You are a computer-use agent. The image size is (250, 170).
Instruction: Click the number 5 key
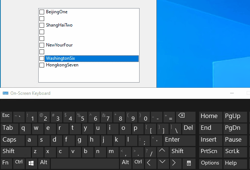pyautogui.click(x=81, y=117)
